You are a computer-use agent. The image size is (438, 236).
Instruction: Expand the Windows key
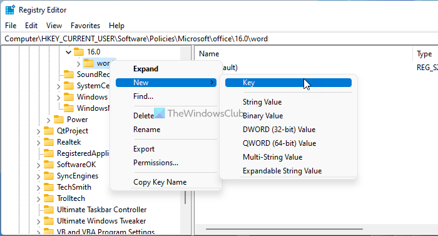[58, 97]
